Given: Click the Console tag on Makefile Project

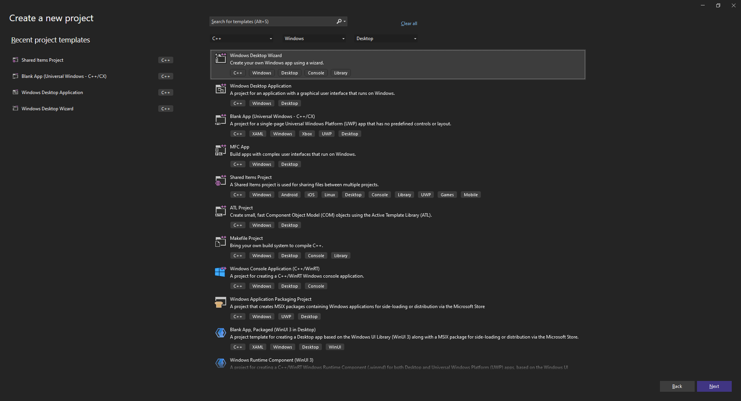Looking at the screenshot, I should 316,256.
